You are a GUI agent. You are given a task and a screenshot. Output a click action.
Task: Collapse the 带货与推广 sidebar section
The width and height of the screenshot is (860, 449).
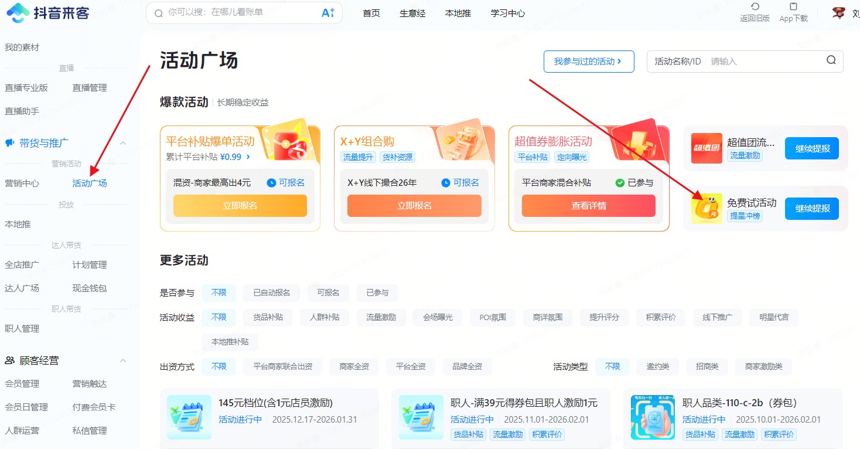tap(123, 143)
